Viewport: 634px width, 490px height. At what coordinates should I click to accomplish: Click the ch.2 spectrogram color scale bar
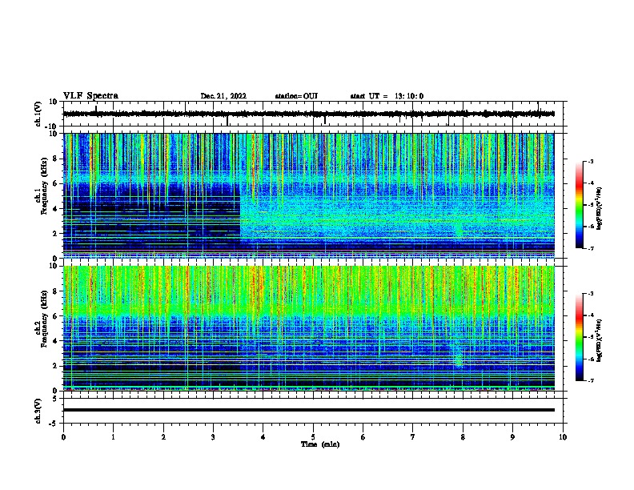click(580, 337)
